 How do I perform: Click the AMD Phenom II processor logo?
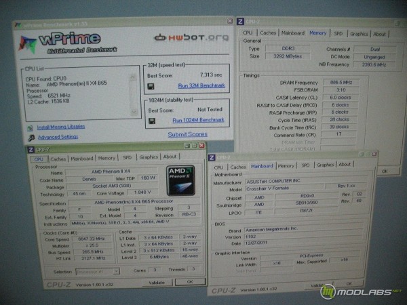coord(180,180)
